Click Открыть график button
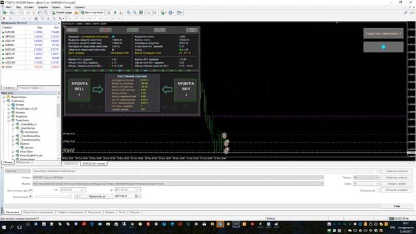This screenshot has width=416, height=234. click(396, 184)
